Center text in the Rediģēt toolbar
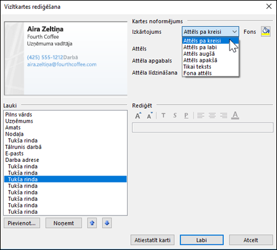Image resolution: width=277 pixels, height=250 pixels. [x=212, y=116]
